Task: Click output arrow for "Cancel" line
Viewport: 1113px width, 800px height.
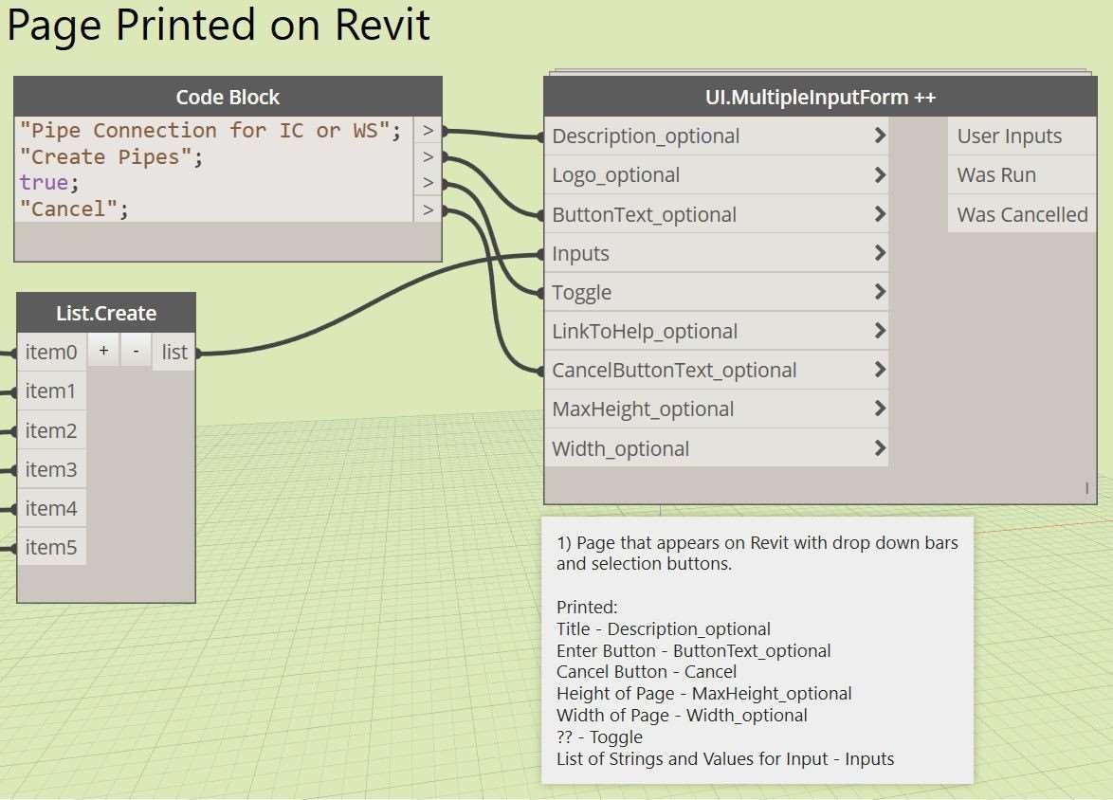Action: coord(428,209)
